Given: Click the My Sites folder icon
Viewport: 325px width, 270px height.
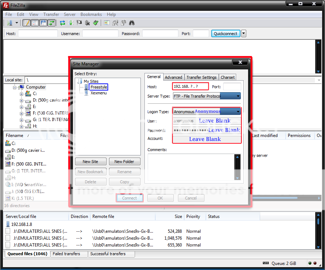Looking at the screenshot, I should tap(80, 81).
